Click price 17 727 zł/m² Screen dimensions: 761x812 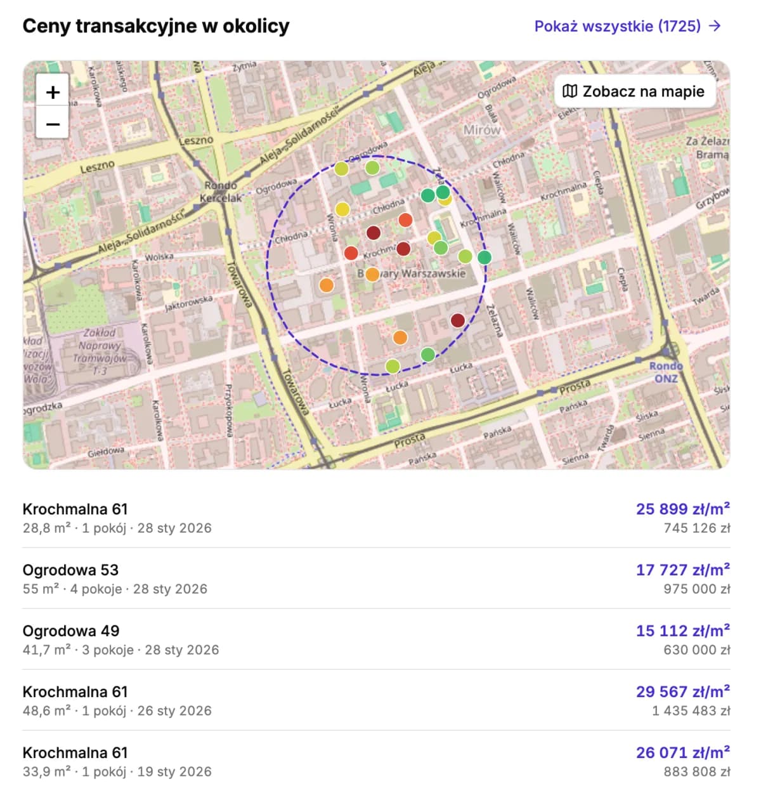683,570
